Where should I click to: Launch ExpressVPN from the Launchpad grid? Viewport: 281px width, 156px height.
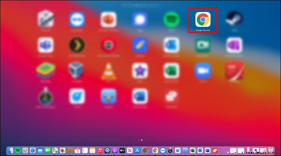click(171, 96)
